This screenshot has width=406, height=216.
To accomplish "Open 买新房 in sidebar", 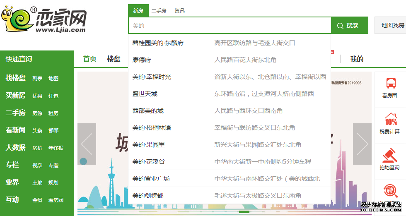I will (16, 95).
